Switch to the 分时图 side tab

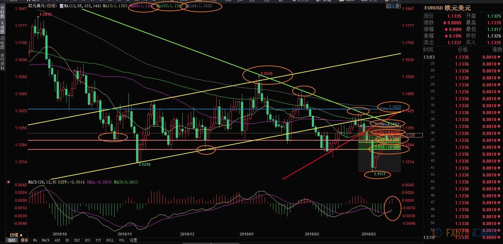pyautogui.click(x=3, y=12)
